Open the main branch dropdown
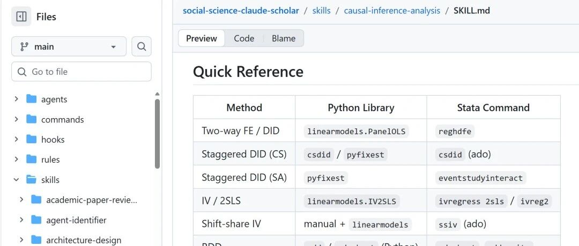The height and width of the screenshot is (246, 579). click(x=69, y=47)
